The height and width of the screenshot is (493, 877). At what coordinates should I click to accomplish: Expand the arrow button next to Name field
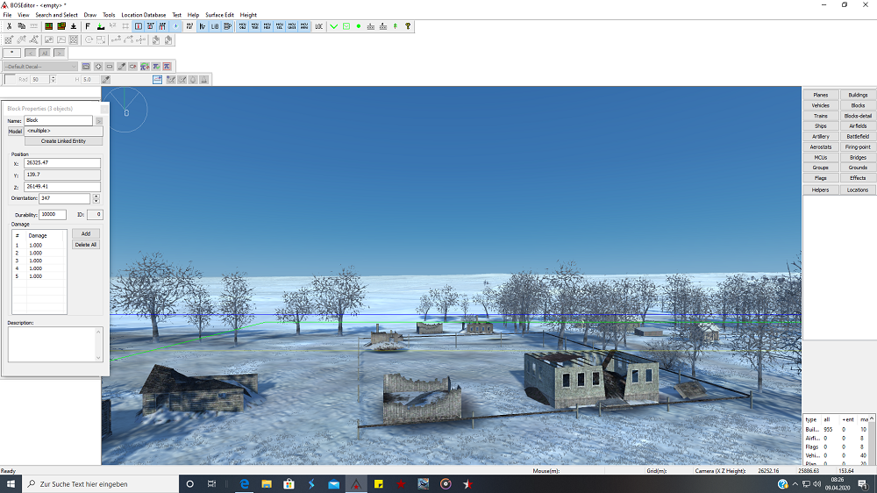coord(99,120)
